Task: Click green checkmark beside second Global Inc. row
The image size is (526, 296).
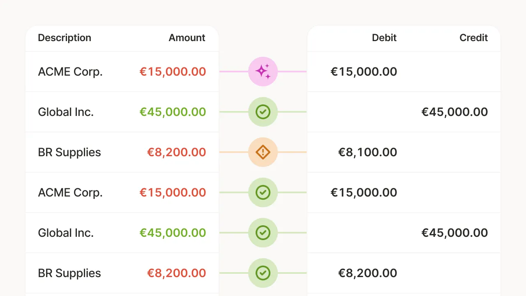Action: [x=263, y=233]
